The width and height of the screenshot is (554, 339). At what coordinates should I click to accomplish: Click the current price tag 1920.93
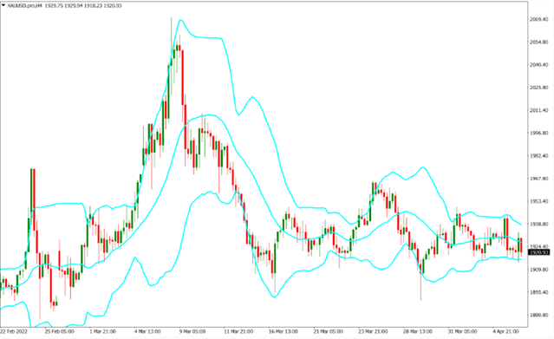tap(538, 252)
